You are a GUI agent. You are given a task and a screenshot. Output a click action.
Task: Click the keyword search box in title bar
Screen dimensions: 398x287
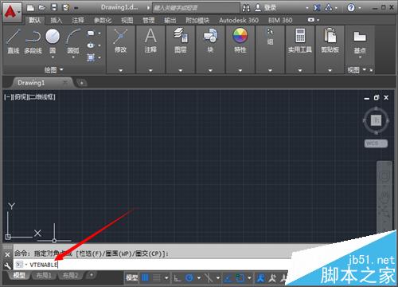(196, 8)
